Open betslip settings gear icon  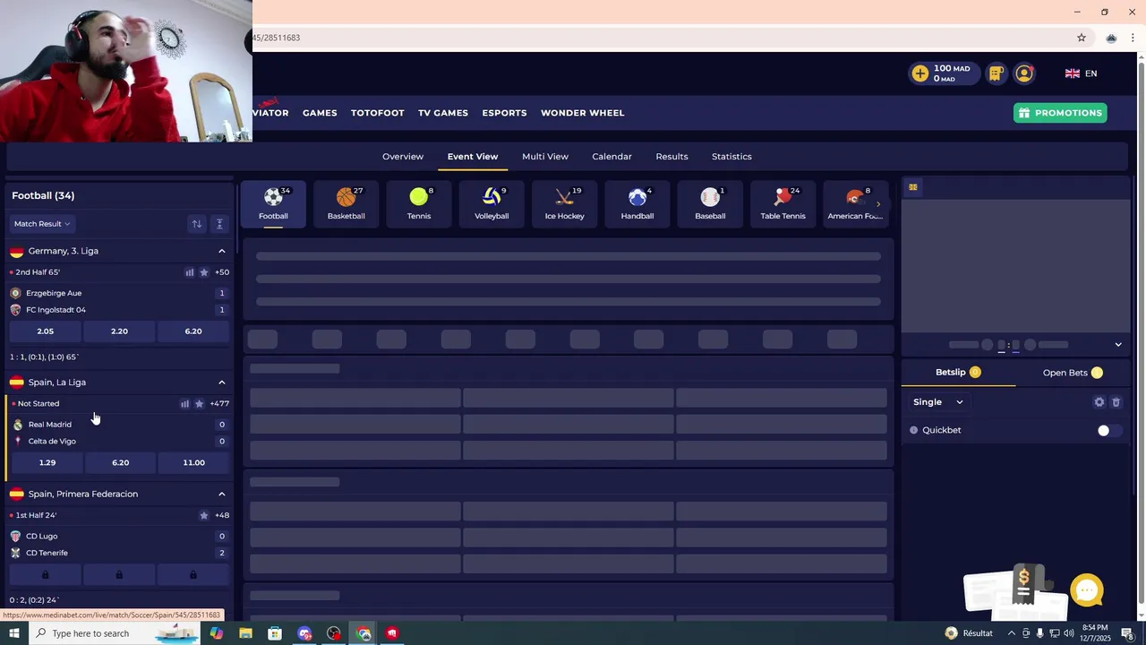click(1099, 402)
